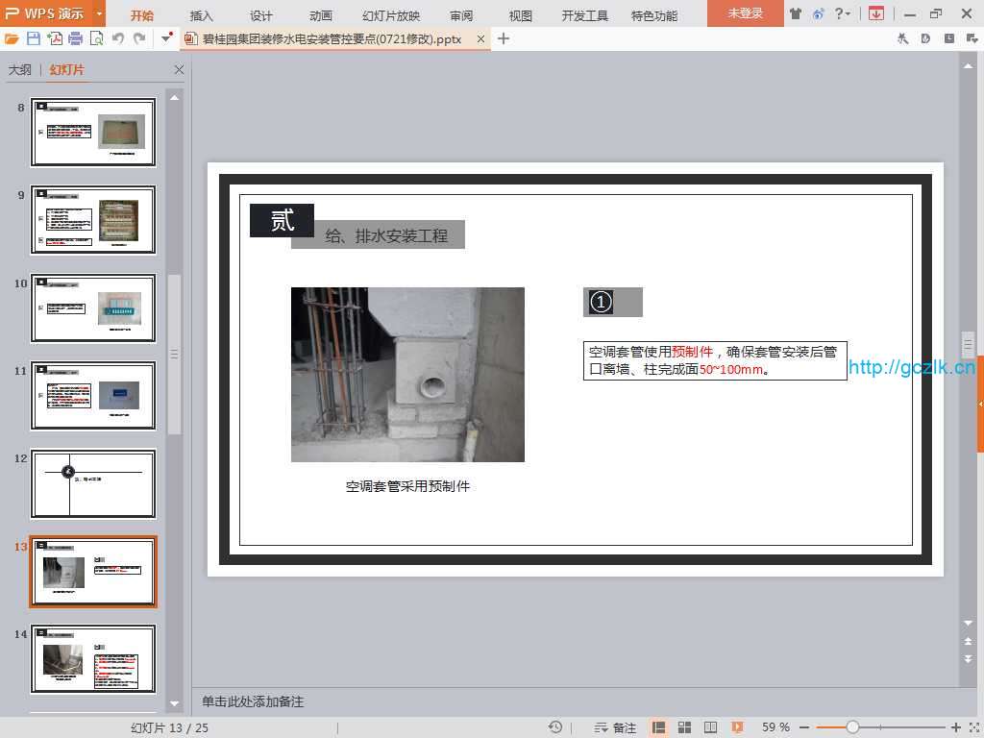Open a new document tab with plus
This screenshot has height=738, width=984.
click(504, 38)
